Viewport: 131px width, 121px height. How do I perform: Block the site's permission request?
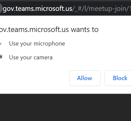[x=118, y=78]
